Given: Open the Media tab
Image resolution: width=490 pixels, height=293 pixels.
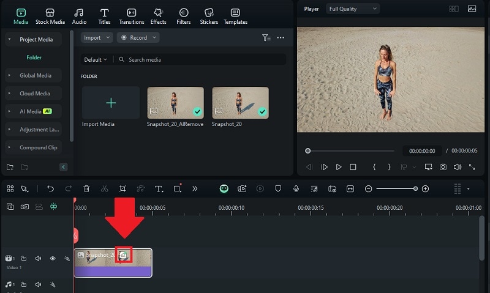Looking at the screenshot, I should coord(21,17).
